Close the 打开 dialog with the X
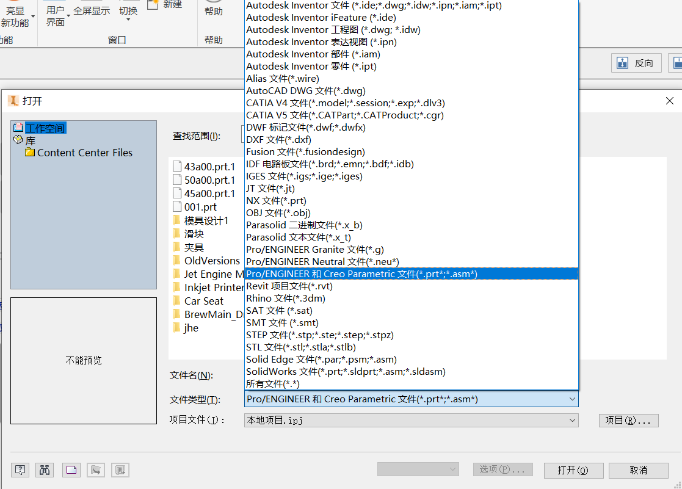Viewport: 682px width, 489px height. (x=670, y=101)
